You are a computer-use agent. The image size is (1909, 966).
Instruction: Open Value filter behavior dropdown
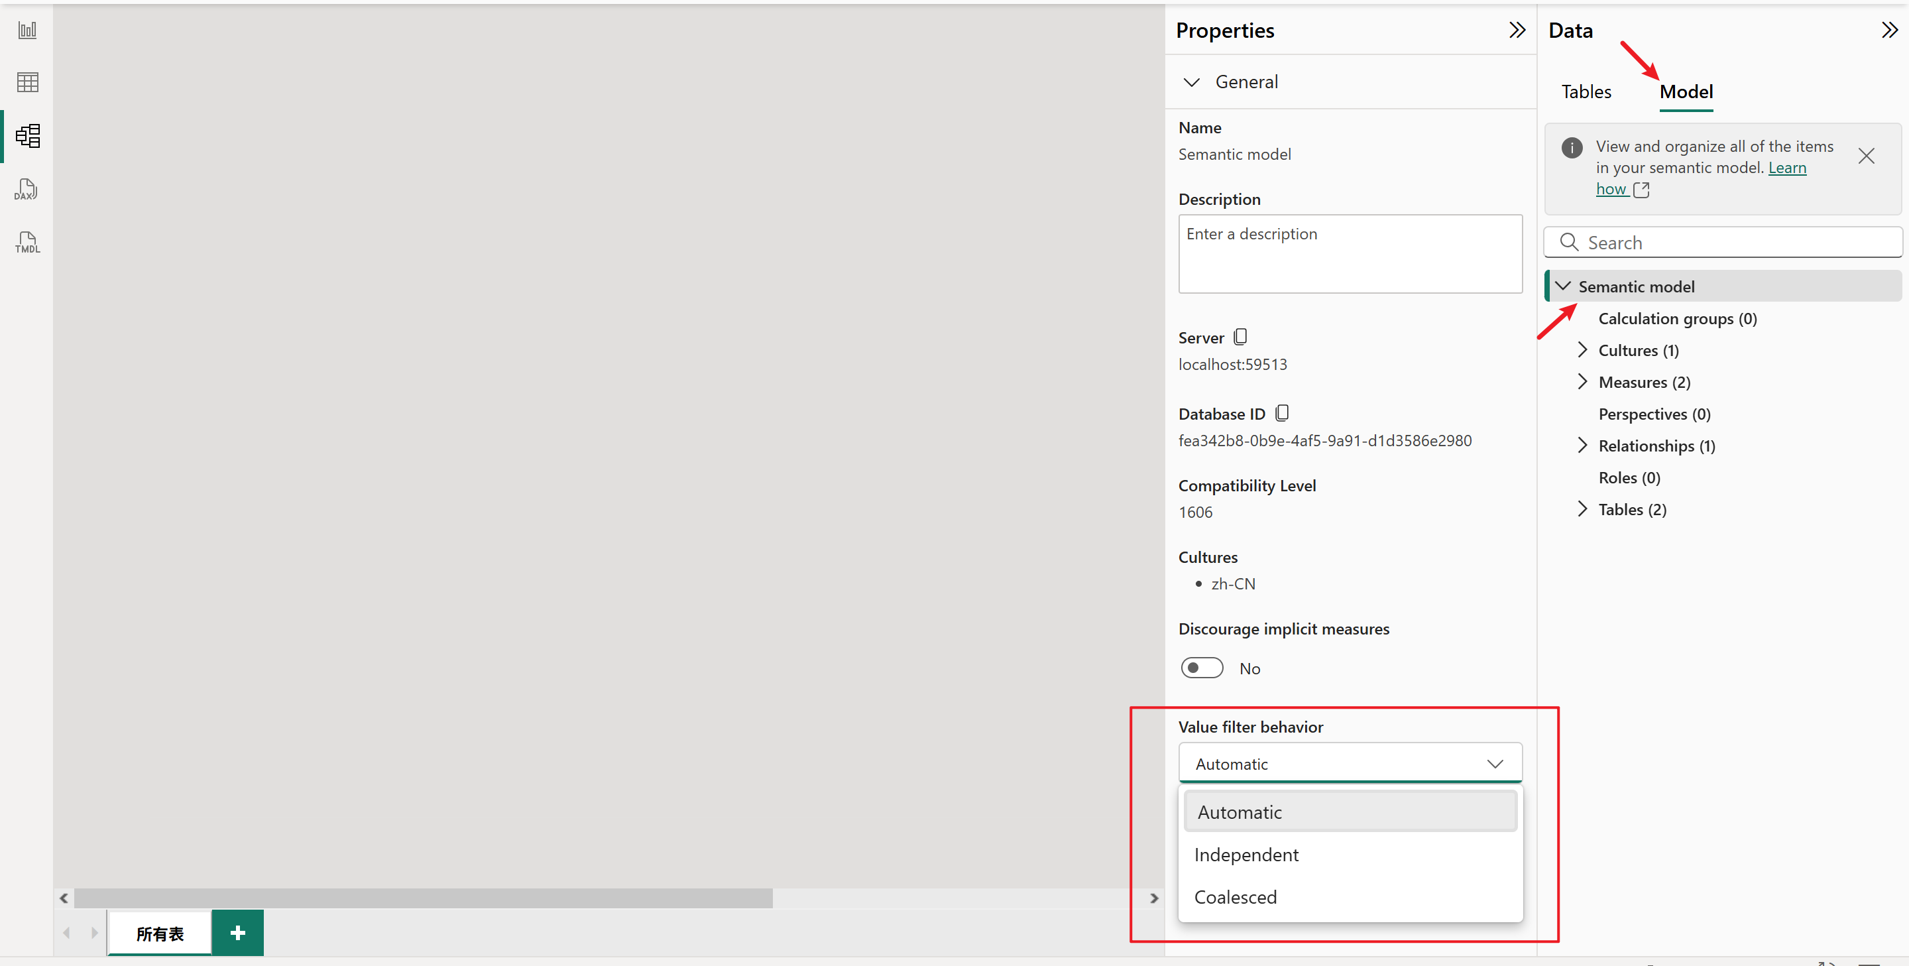tap(1350, 763)
